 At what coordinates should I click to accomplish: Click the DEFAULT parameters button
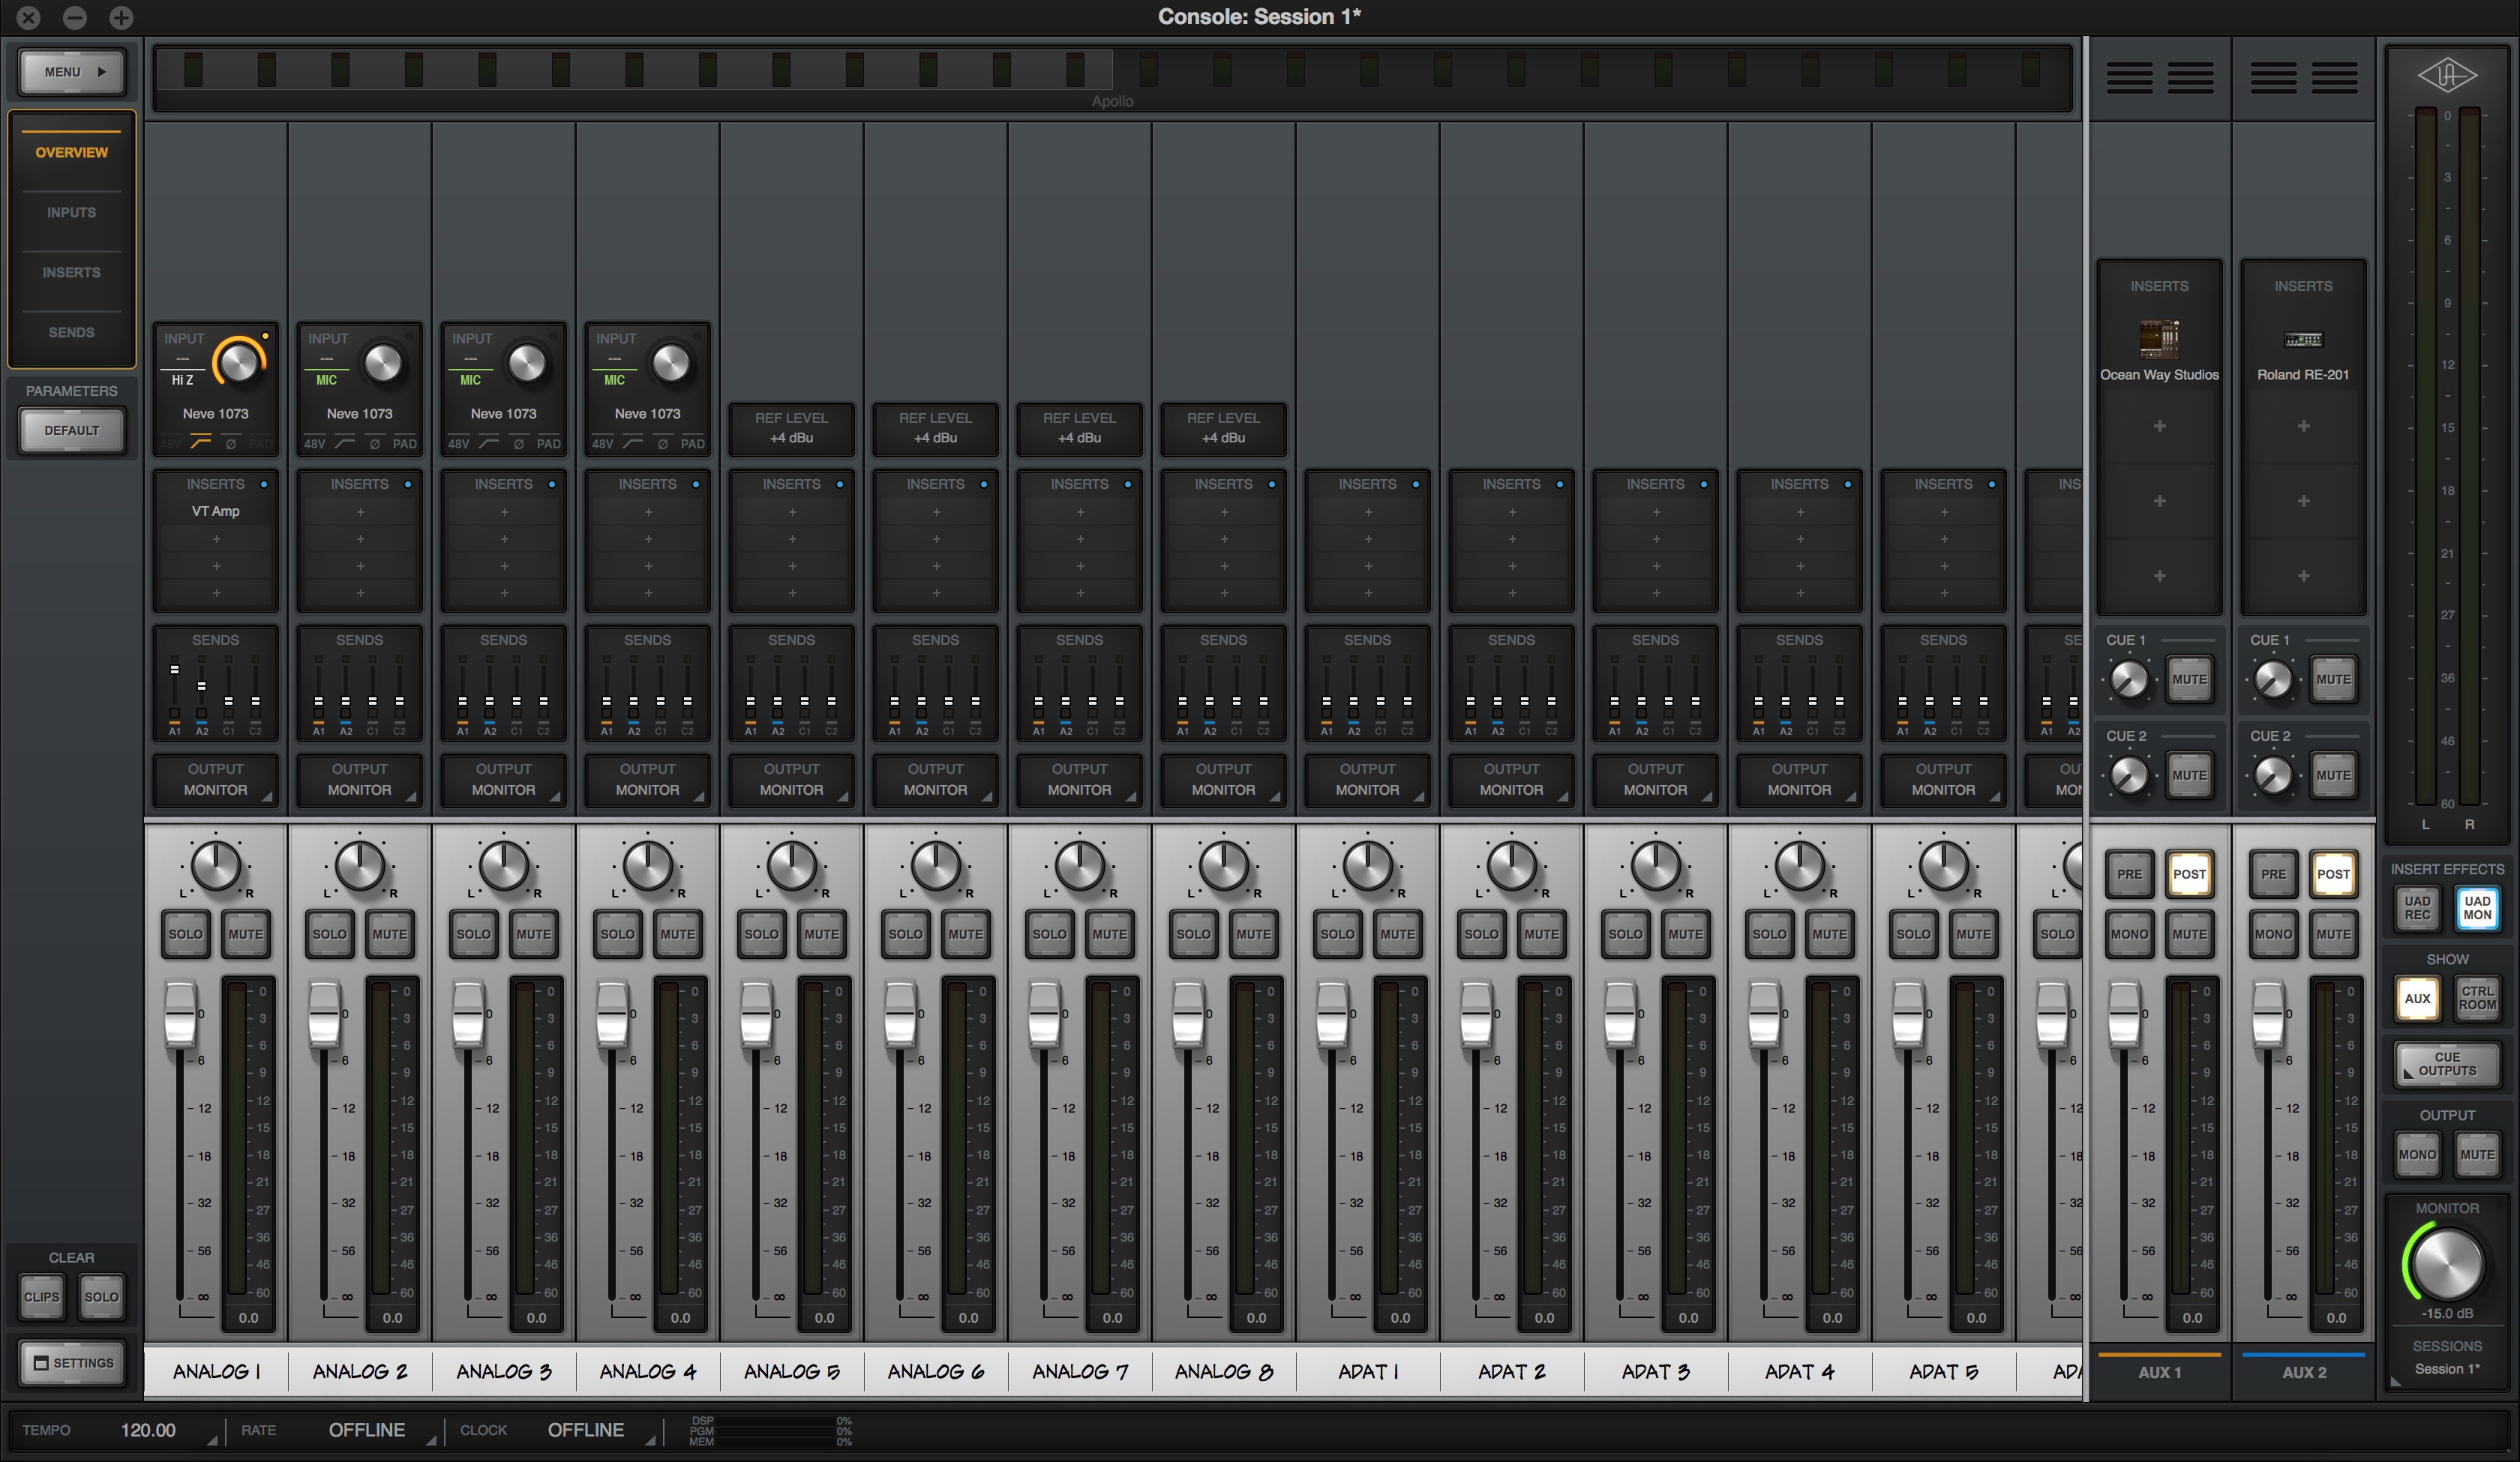(x=71, y=430)
